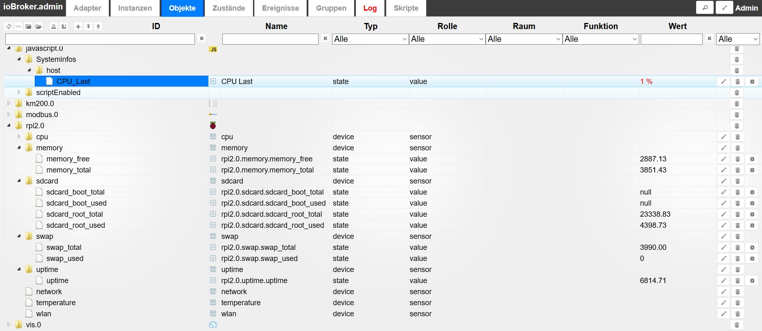This screenshot has width=762, height=331.
Task: Open the Typ filter dropdown
Action: [x=370, y=39]
